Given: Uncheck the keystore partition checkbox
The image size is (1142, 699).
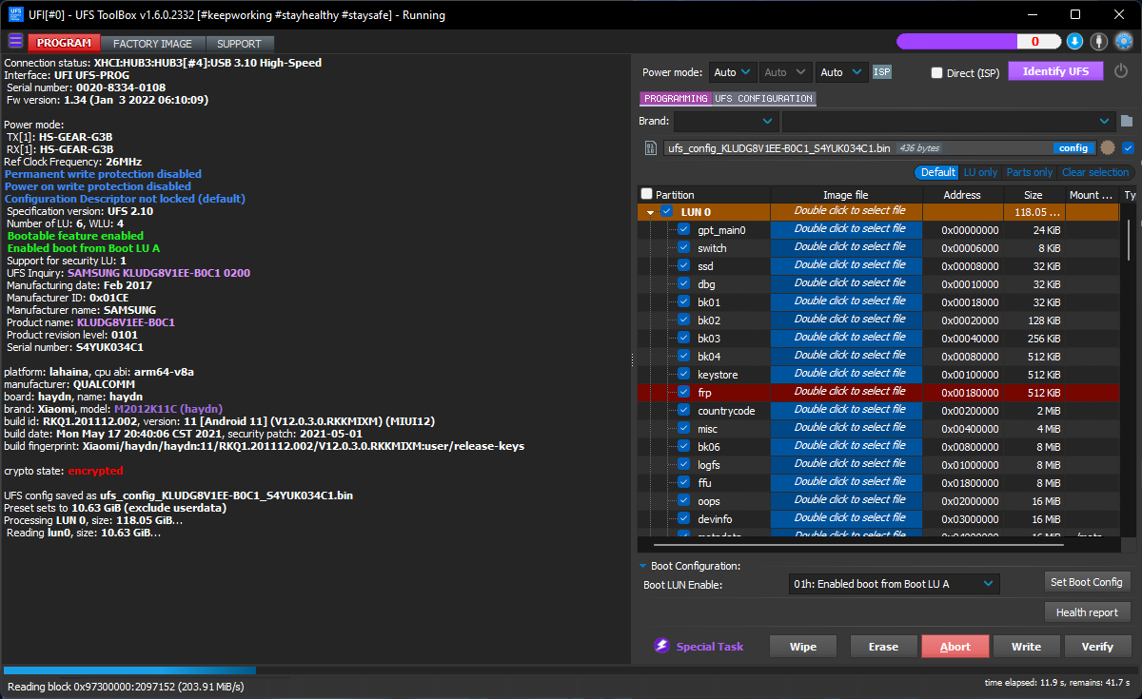Looking at the screenshot, I should (x=683, y=374).
